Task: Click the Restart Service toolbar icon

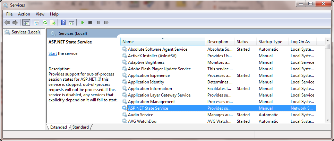Action: [x=106, y=22]
